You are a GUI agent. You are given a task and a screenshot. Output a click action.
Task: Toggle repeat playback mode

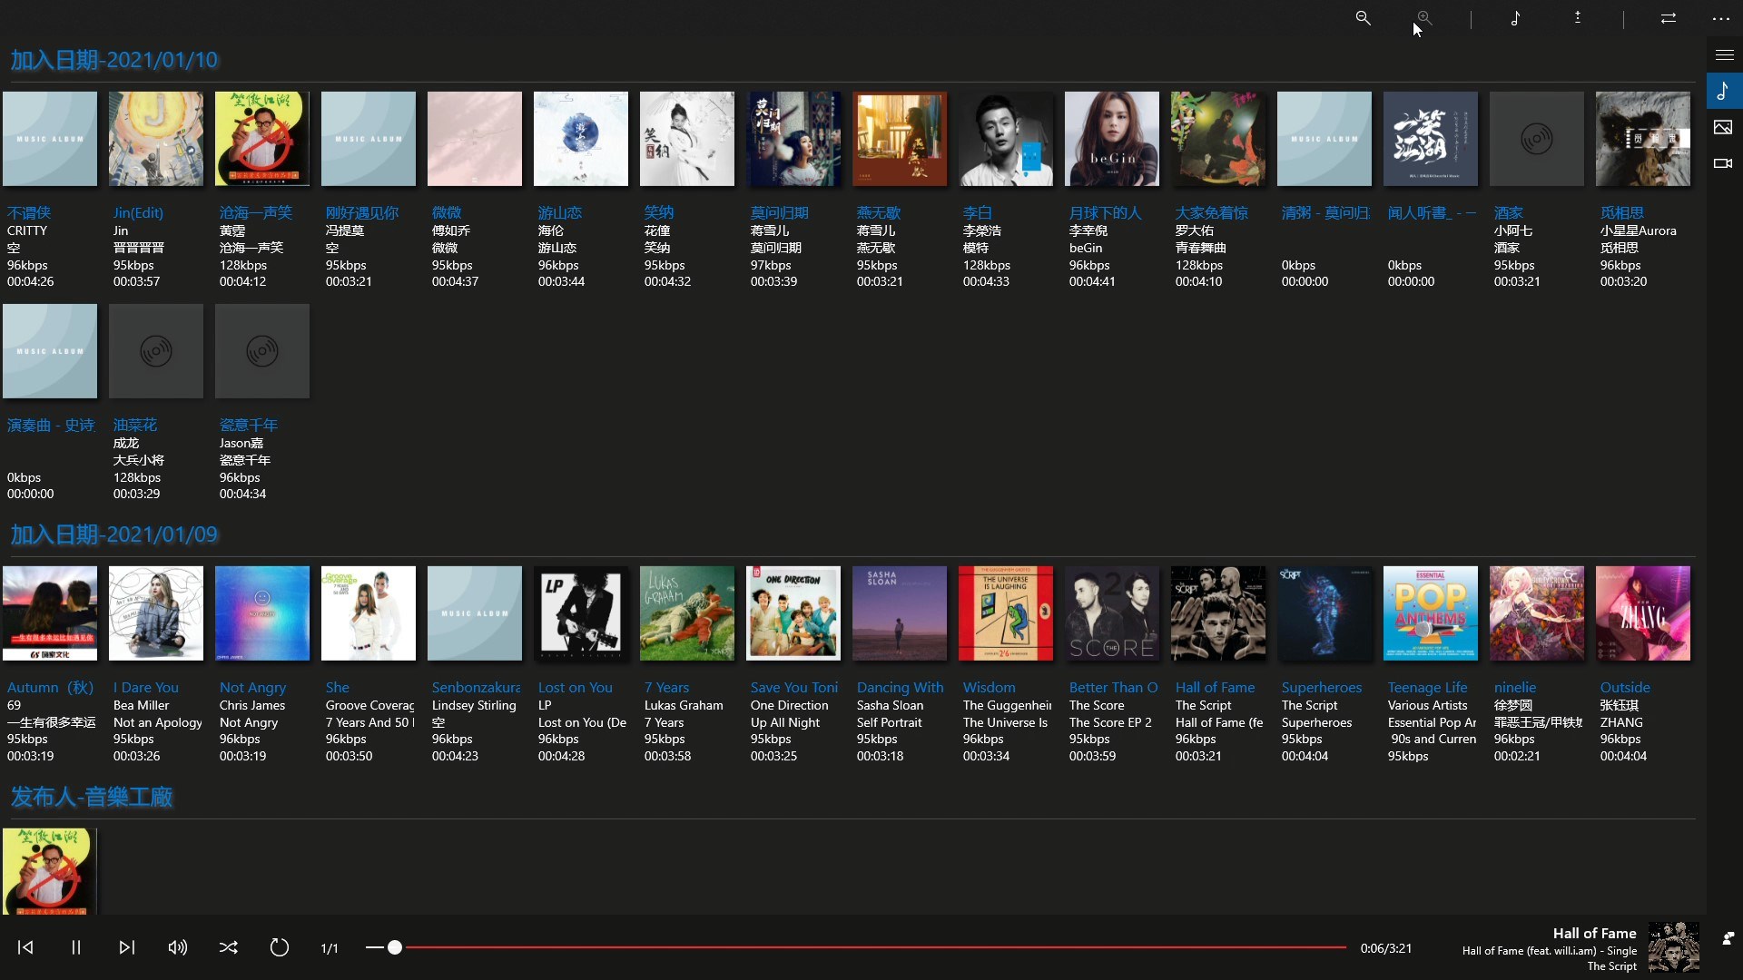[280, 947]
